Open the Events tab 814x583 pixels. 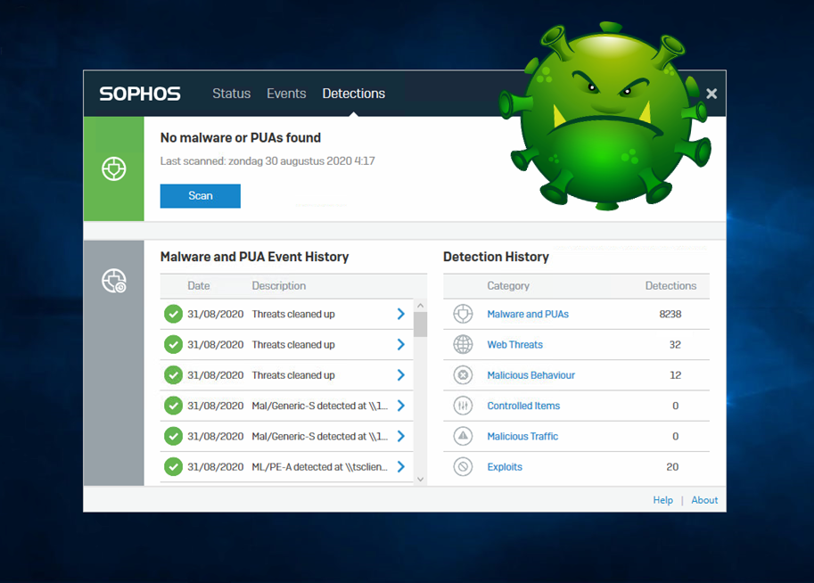pyautogui.click(x=286, y=94)
